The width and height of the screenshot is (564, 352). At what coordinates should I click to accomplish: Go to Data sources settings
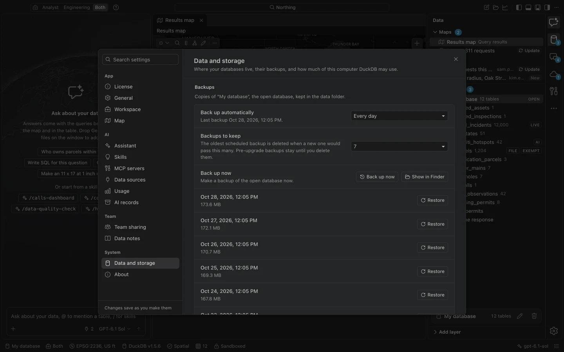[x=140, y=180]
